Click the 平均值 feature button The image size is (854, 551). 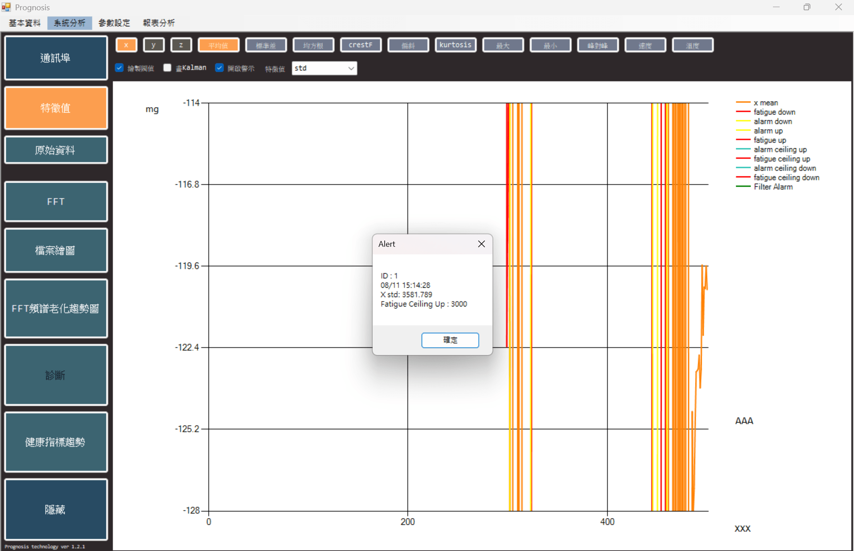pos(218,45)
